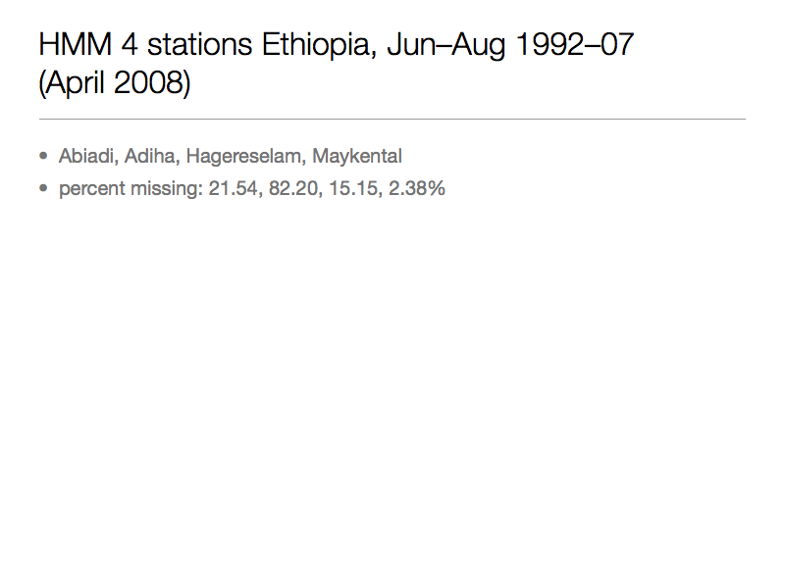Click the horizontal divider under the title
Screen dimensions: 785x588
coord(392,119)
